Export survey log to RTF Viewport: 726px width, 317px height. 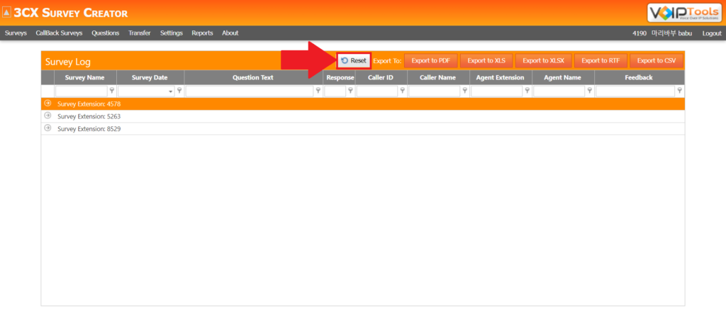point(601,61)
